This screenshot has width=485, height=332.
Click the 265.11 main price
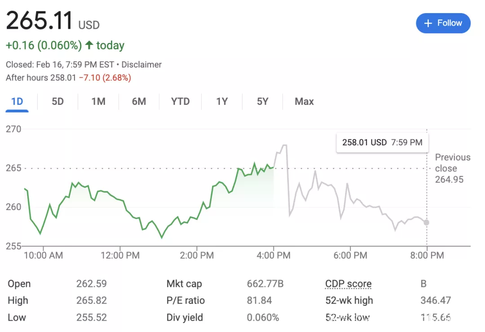point(39,21)
